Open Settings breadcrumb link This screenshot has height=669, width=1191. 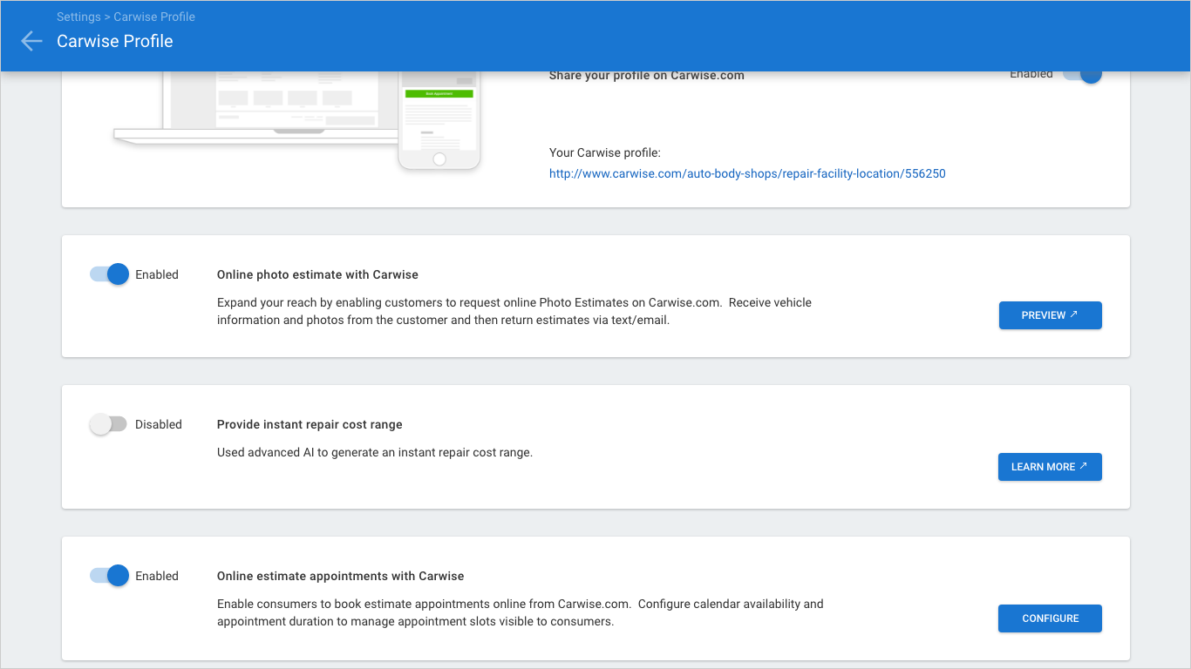(x=80, y=17)
